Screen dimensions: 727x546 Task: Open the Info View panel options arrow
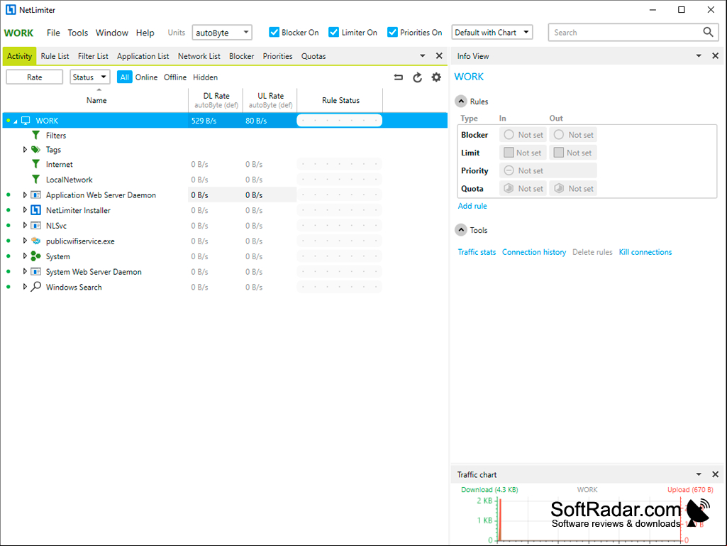699,55
